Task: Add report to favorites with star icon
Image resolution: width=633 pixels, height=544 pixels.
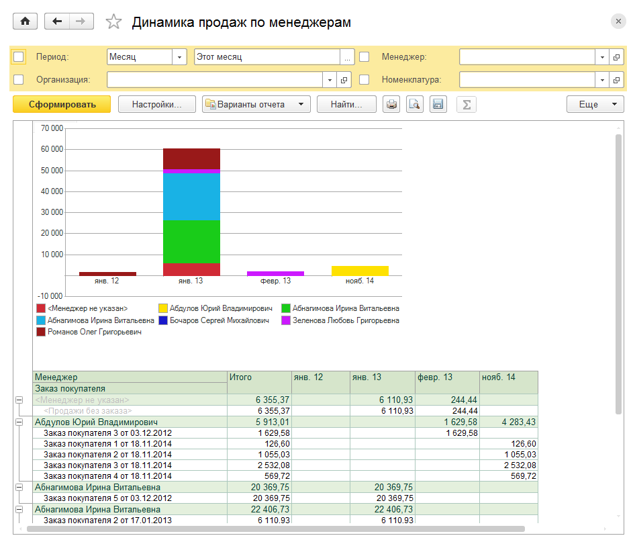Action: point(113,22)
